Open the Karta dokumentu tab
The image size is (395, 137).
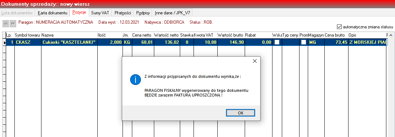[52, 13]
